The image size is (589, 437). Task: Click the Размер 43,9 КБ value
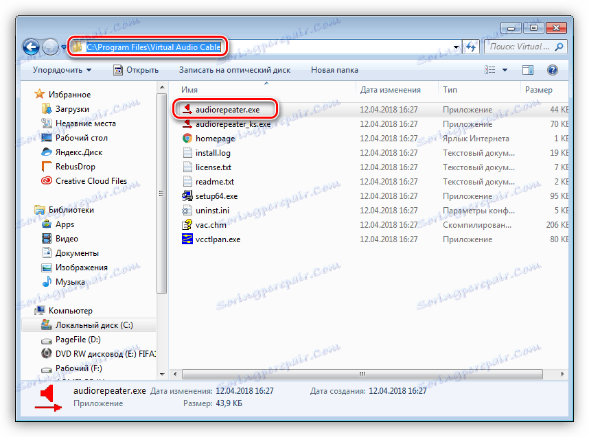point(229,403)
